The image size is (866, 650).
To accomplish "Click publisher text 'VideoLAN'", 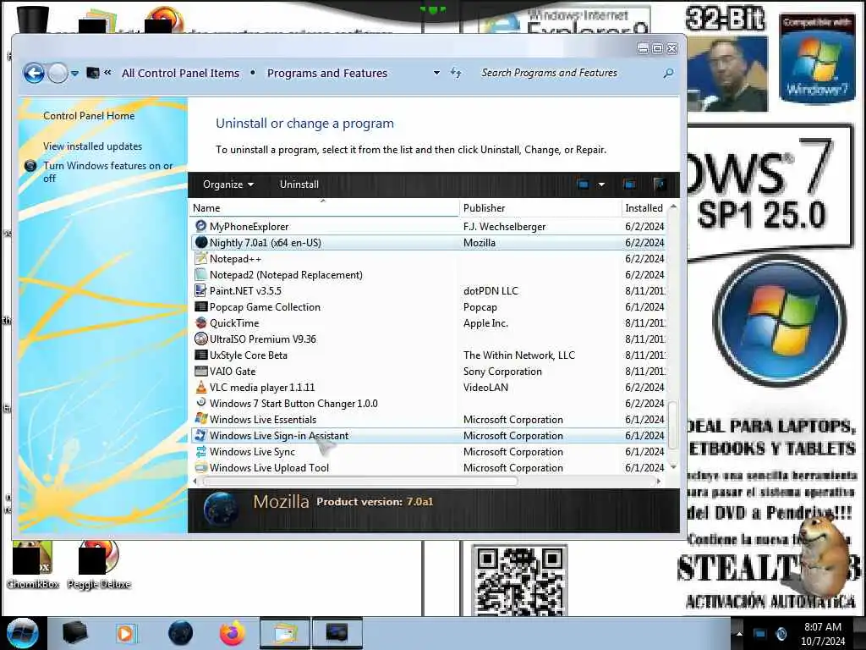I will click(x=485, y=387).
